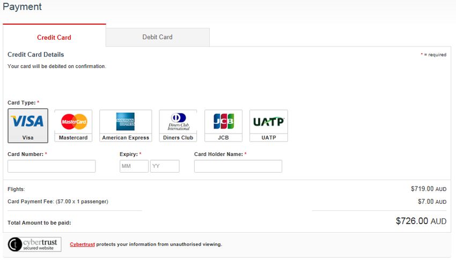Screen dimensions: 456x260
Task: Choose the JCB card type
Action: 223,126
